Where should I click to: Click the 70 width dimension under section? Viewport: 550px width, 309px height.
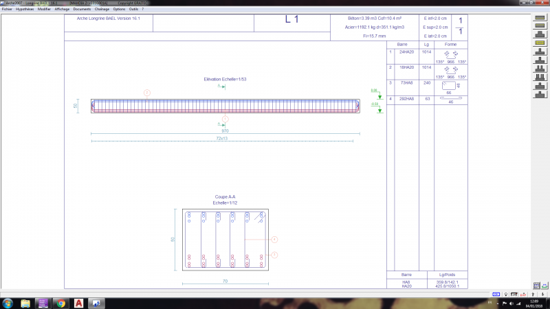pos(225,281)
